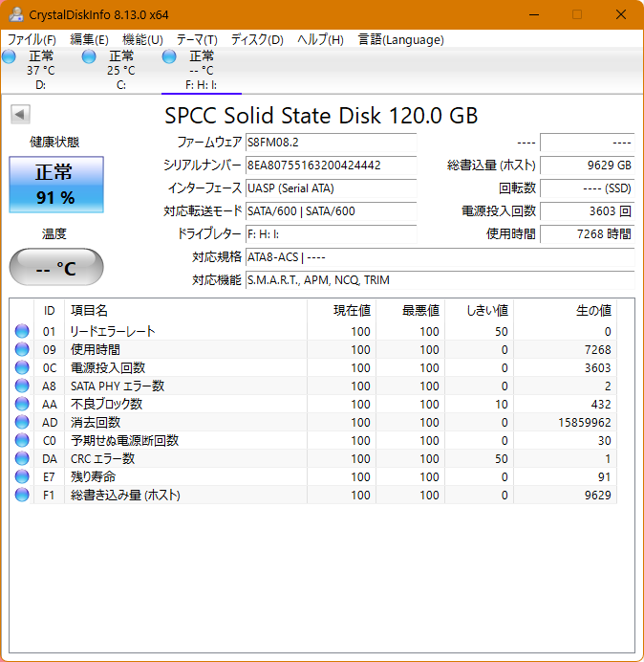Click status orb for AA 不良ブロック数
Image resolution: width=644 pixels, height=662 pixels.
[x=22, y=404]
